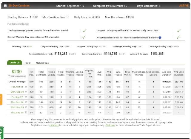Click the ACTIVE status label
Screen dimensions: 191x139
point(184,6)
